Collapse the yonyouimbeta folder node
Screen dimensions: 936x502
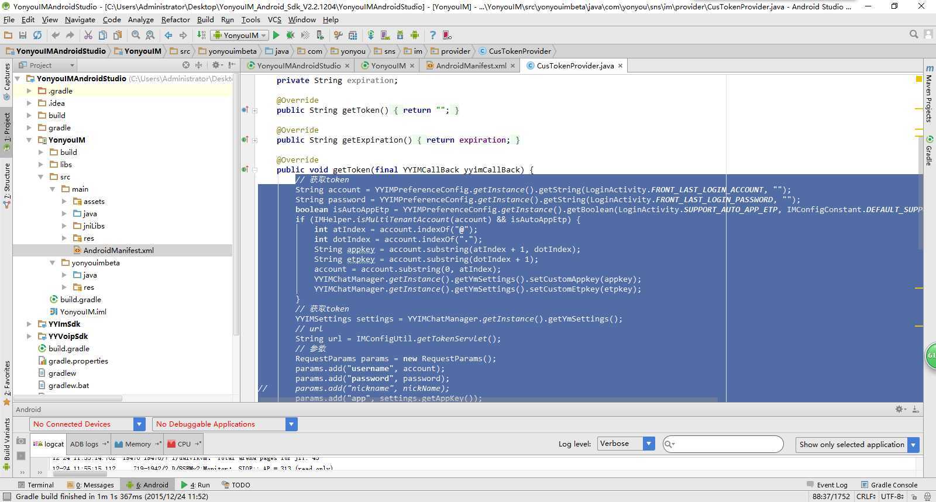[52, 262]
